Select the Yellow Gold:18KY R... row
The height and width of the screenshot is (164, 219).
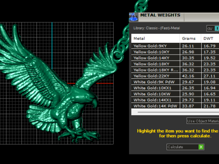pos(175,70)
